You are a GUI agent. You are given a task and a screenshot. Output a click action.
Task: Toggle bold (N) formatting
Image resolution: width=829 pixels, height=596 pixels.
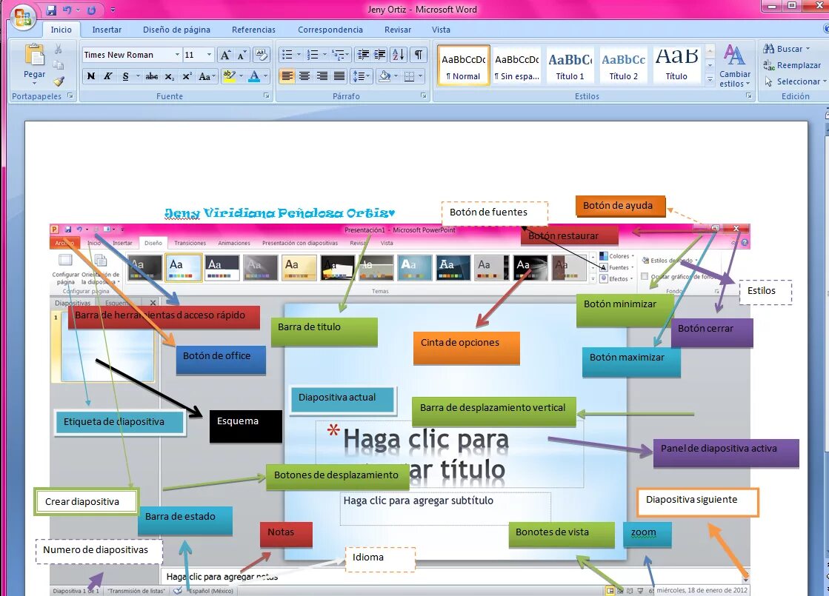pyautogui.click(x=91, y=76)
